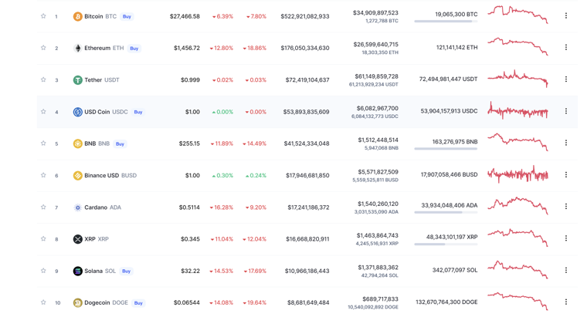This screenshot has height=317, width=587.
Task: Star Cardano in the watchlist column
Action: (x=43, y=207)
